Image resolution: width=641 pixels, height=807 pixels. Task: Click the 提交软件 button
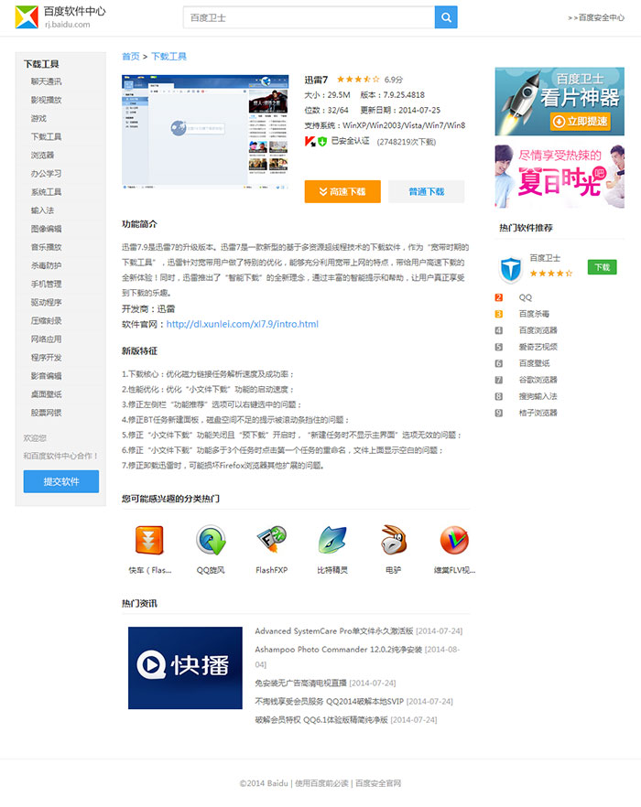[61, 481]
